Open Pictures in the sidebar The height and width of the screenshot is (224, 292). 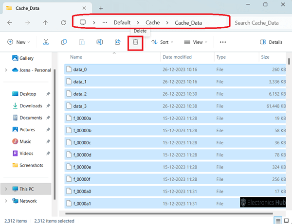(x=23, y=130)
